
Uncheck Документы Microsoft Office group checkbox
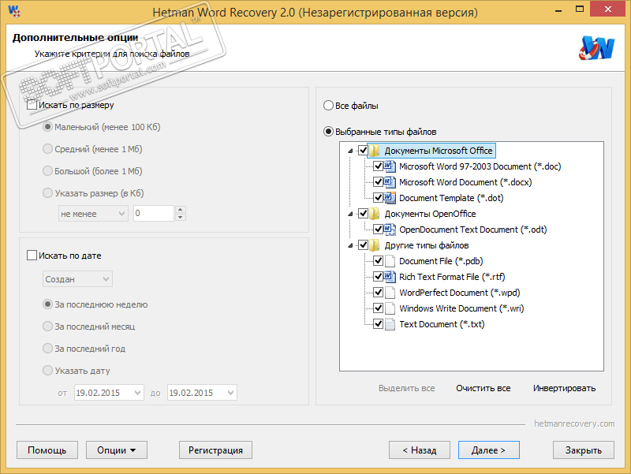pos(363,151)
